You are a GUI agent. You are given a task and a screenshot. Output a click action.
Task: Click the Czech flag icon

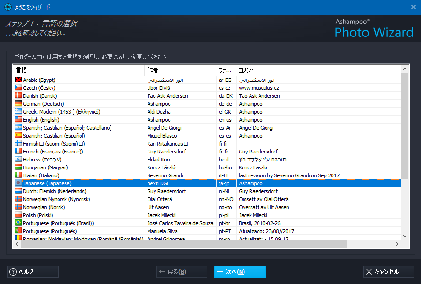(x=19, y=87)
